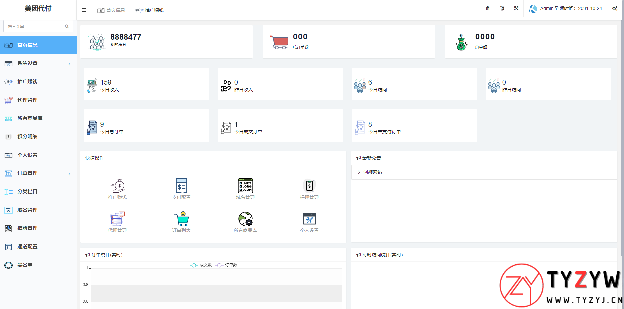Click the trash icon in top bar
The image size is (624, 309).
[x=488, y=8]
